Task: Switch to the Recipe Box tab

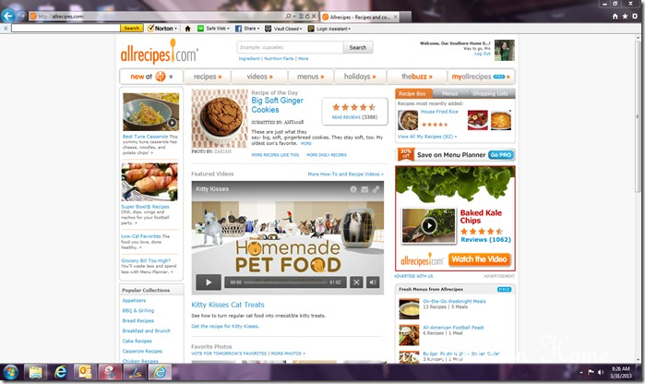Action: click(412, 93)
